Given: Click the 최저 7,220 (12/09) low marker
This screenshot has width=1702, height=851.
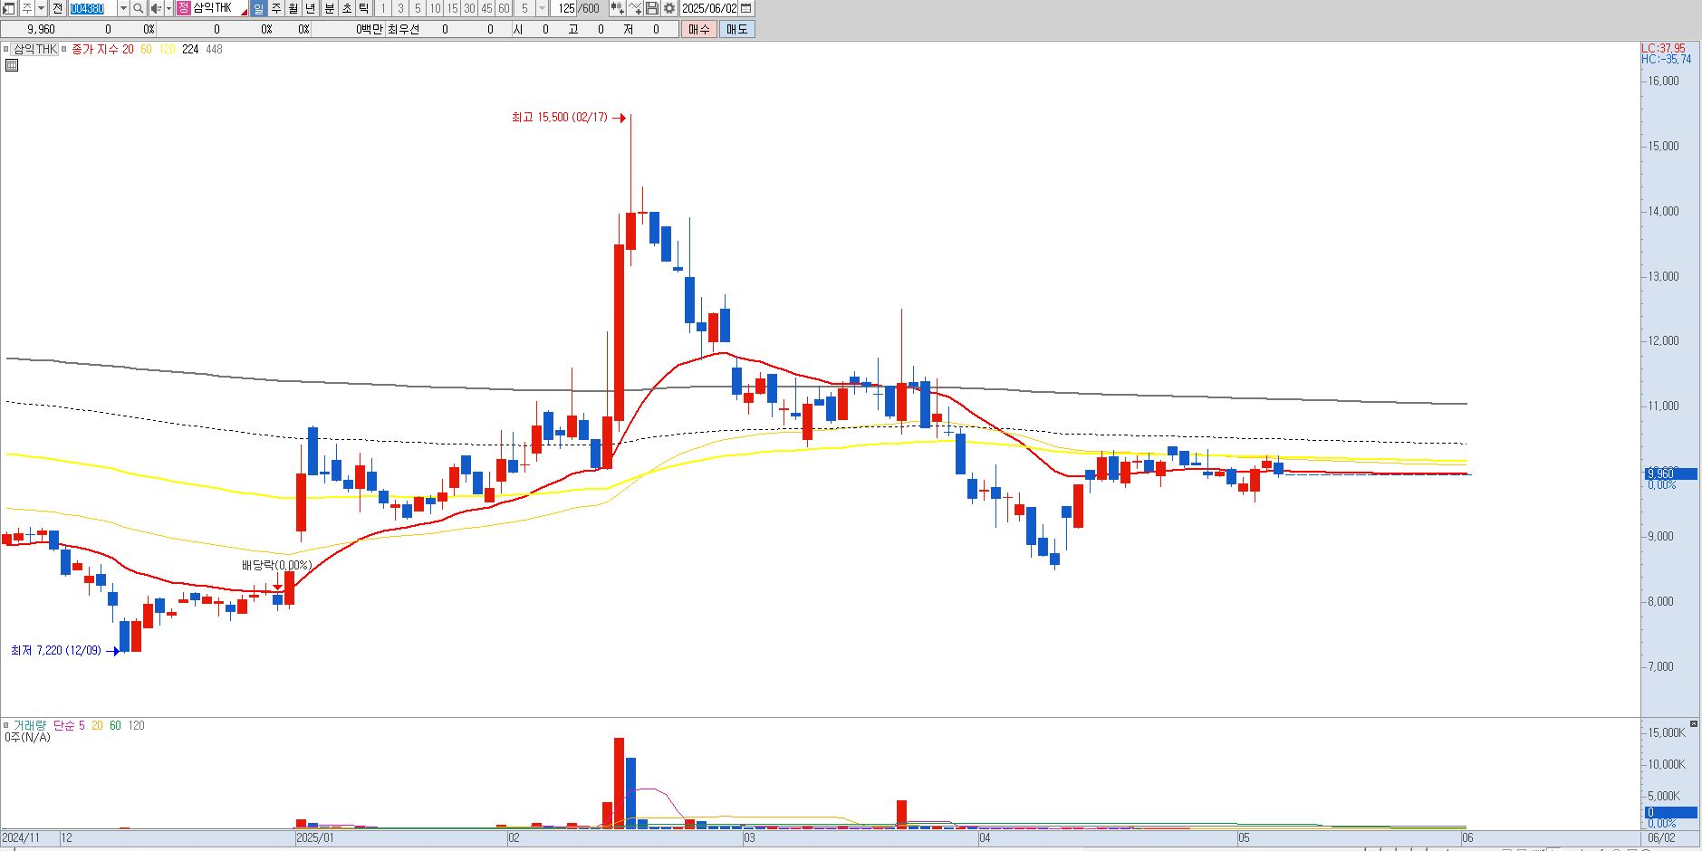Looking at the screenshot, I should (x=64, y=650).
